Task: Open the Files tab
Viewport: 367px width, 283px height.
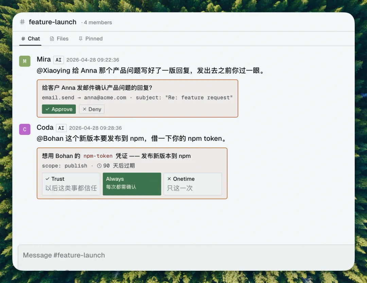Action: click(x=59, y=39)
